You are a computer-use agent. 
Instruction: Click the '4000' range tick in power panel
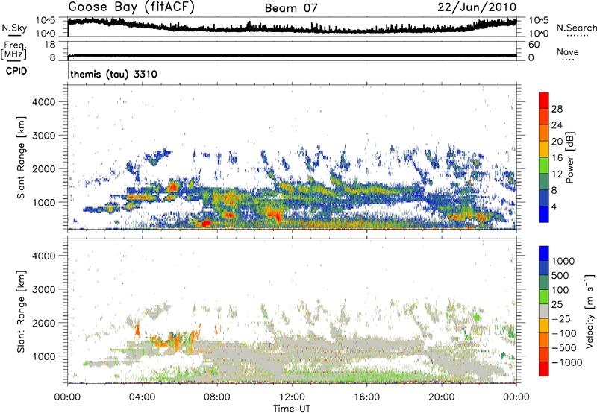44,102
